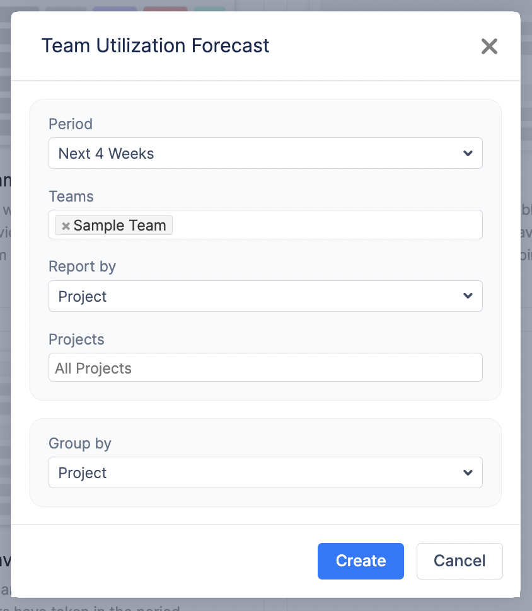Expand the Report by Project dropdown
The width and height of the screenshot is (532, 611).
coord(252,296)
